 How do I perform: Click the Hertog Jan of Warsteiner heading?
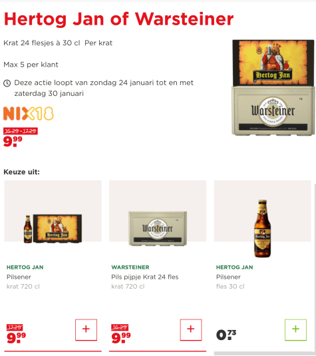pyautogui.click(x=118, y=19)
